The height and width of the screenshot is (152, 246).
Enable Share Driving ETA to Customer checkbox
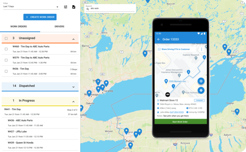pos(159,49)
